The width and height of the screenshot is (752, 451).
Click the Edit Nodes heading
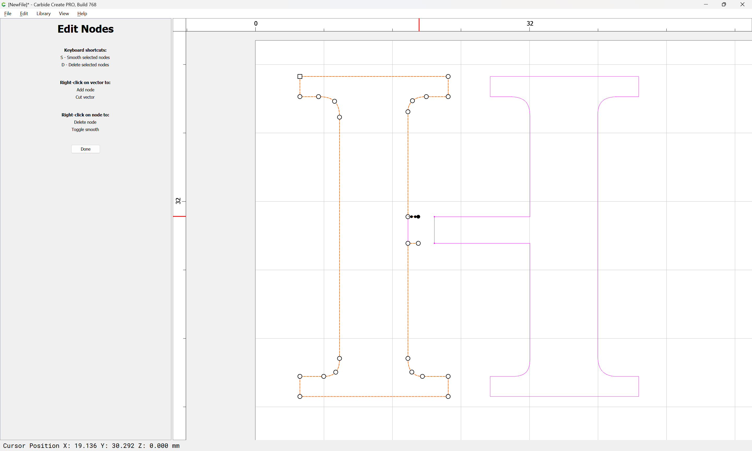click(85, 29)
